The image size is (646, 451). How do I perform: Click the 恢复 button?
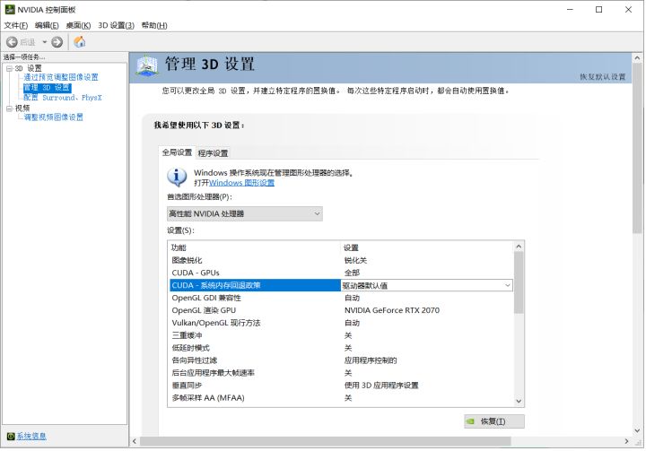[x=494, y=421]
